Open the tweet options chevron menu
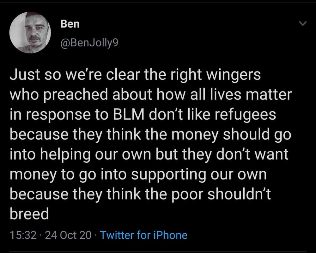Image resolution: width=316 pixels, height=253 pixels. 303,23
